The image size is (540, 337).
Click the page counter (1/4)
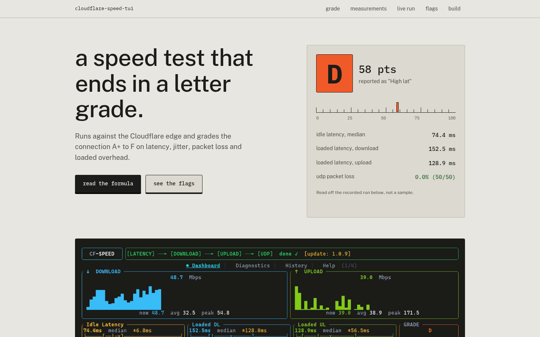[349, 265]
